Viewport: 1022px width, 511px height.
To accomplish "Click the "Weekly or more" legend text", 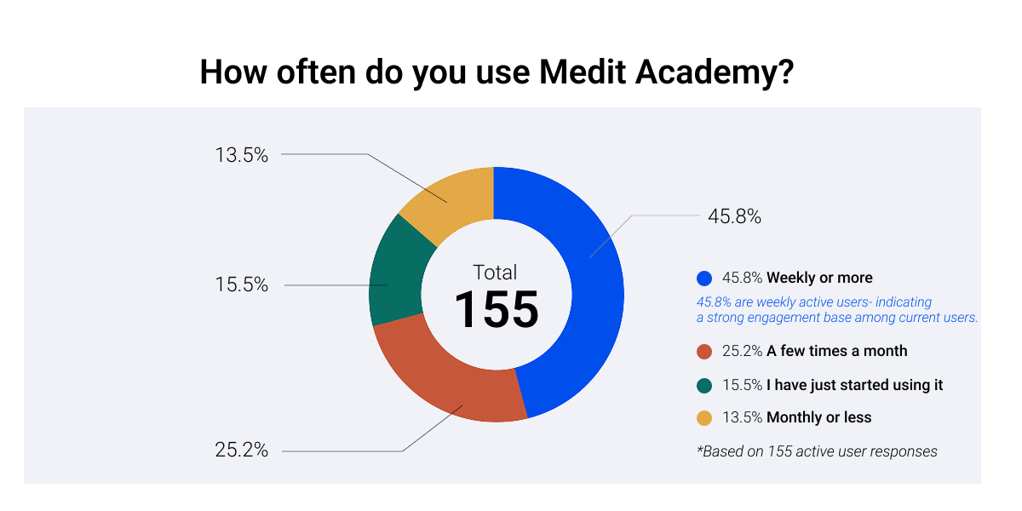I will point(819,278).
